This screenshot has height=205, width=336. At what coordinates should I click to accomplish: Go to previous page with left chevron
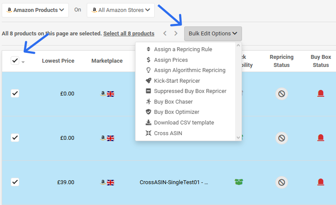pos(165,33)
